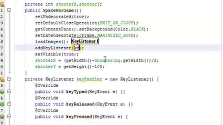Click the '@Override' annotation above keyTyped
Screen dimensions: 223x125
47,85
